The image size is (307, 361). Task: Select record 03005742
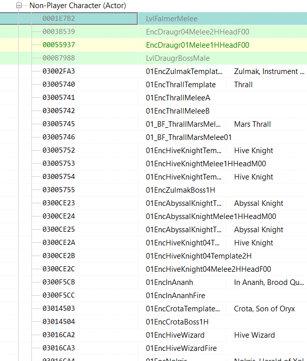coord(59,111)
